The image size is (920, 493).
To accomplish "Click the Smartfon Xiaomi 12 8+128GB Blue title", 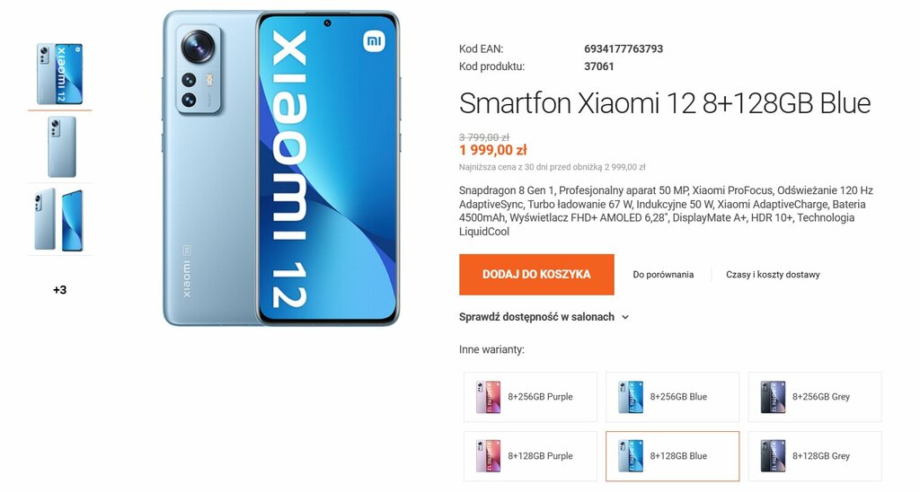I will coord(665,103).
